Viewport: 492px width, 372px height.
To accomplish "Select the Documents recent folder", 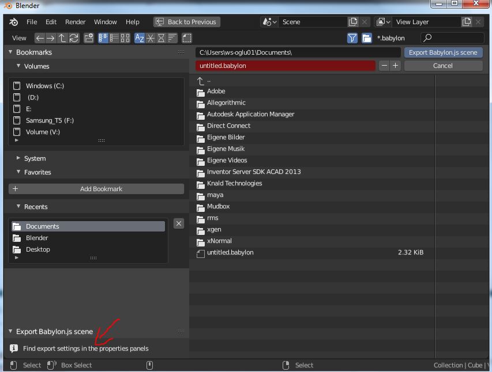I will point(88,226).
